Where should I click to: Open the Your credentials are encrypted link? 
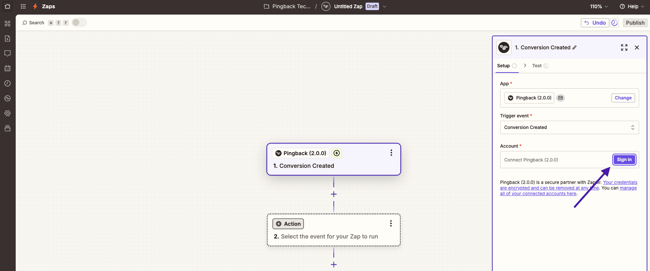[569, 185]
